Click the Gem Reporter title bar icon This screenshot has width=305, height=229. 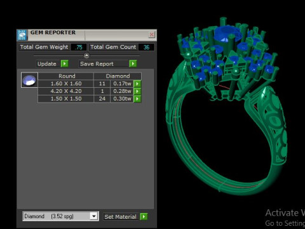pos(22,35)
